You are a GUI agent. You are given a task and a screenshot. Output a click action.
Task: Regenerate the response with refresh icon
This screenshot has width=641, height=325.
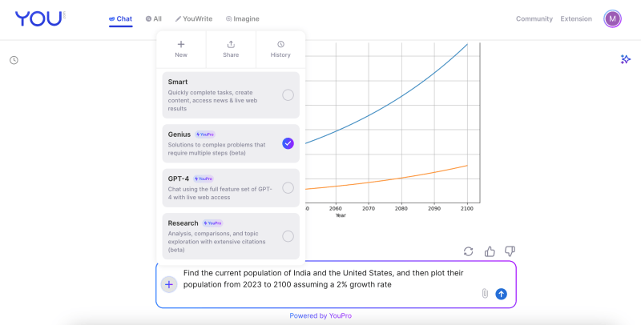pos(469,251)
